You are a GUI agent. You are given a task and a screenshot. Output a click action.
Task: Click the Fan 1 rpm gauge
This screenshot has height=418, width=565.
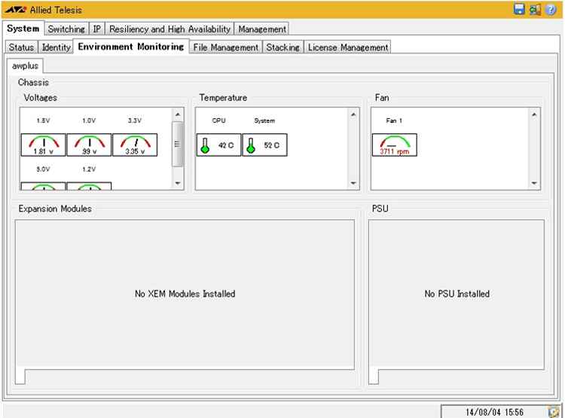(x=394, y=145)
